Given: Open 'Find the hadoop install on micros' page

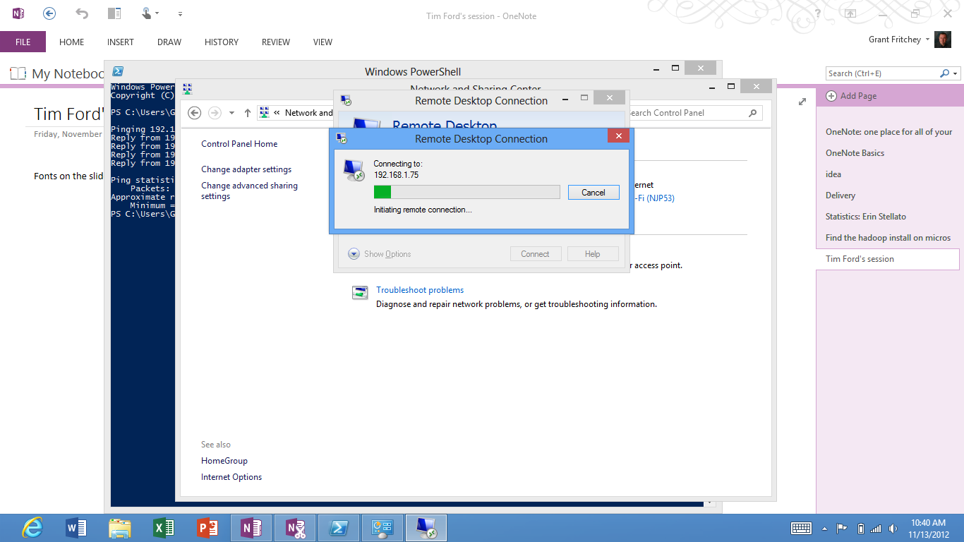Looking at the screenshot, I should coord(888,238).
